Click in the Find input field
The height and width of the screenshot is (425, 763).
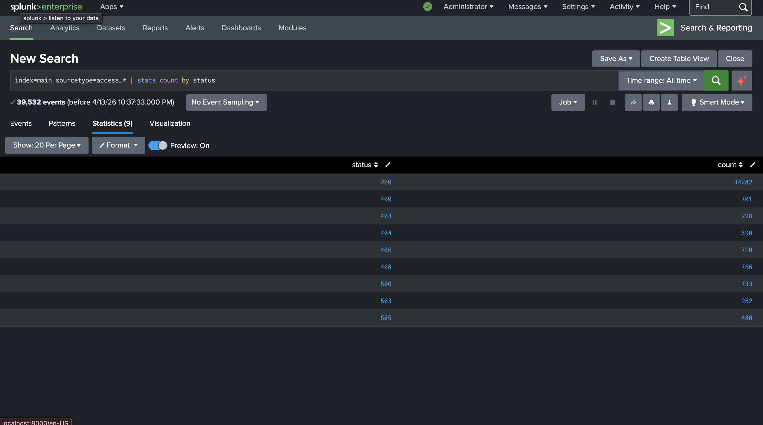714,7
